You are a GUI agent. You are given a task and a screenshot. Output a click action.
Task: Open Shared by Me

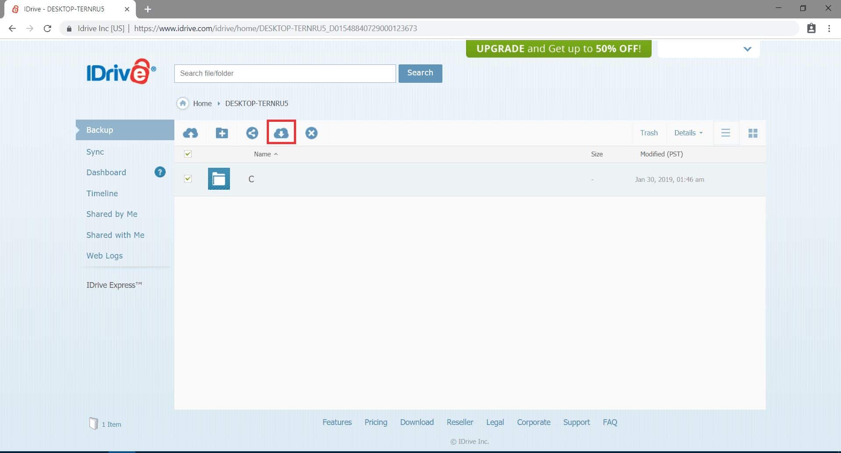(x=112, y=214)
